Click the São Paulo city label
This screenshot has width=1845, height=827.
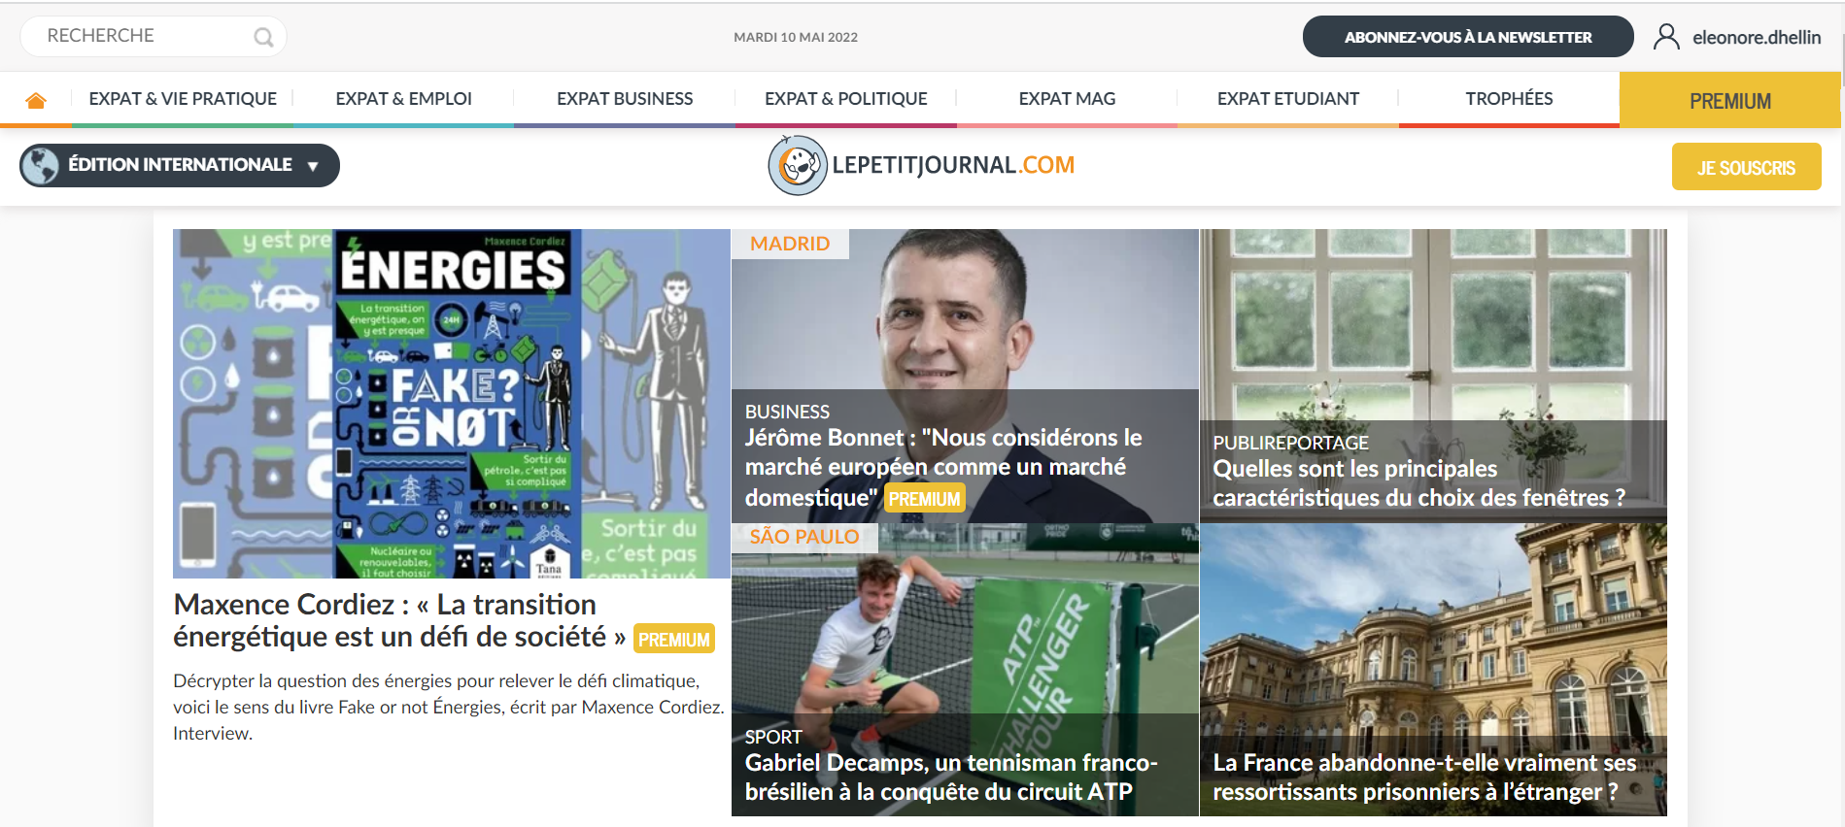(804, 537)
